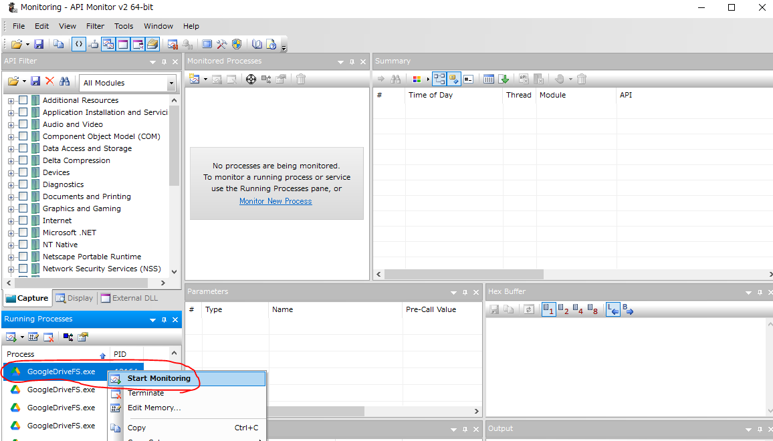Check the Devices checkbox
This screenshot has height=441, width=773.
point(23,172)
